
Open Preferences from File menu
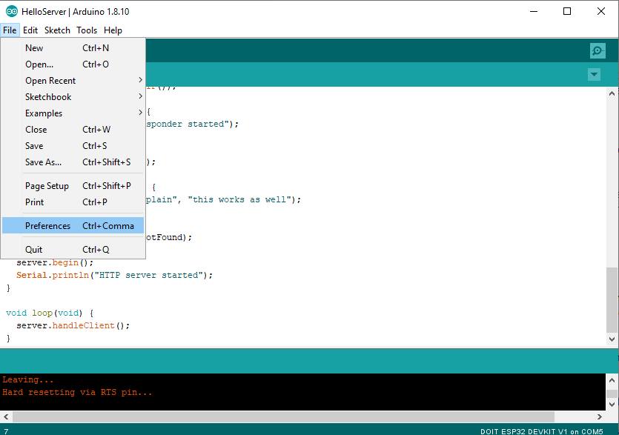pyautogui.click(x=73, y=226)
